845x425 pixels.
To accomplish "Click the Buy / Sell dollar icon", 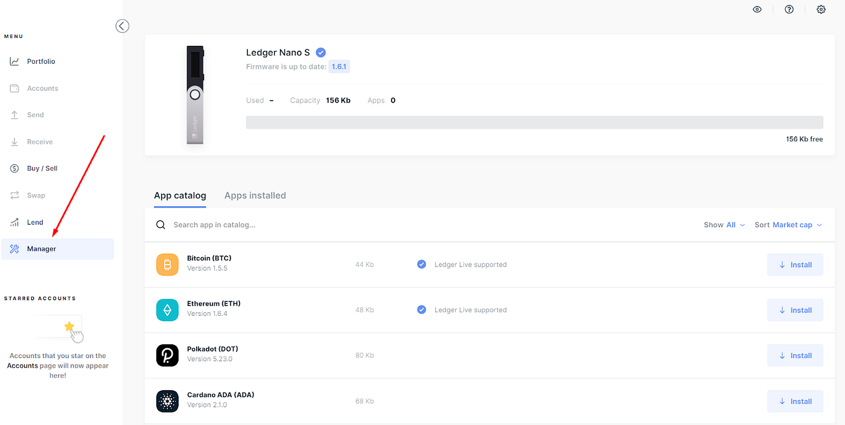I will [14, 168].
